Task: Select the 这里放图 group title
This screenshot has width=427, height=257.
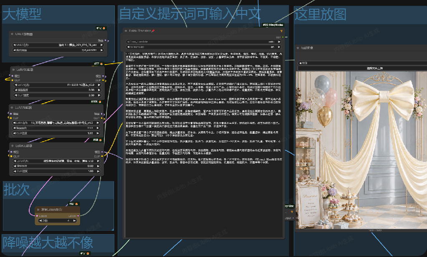Action: [x=320, y=14]
